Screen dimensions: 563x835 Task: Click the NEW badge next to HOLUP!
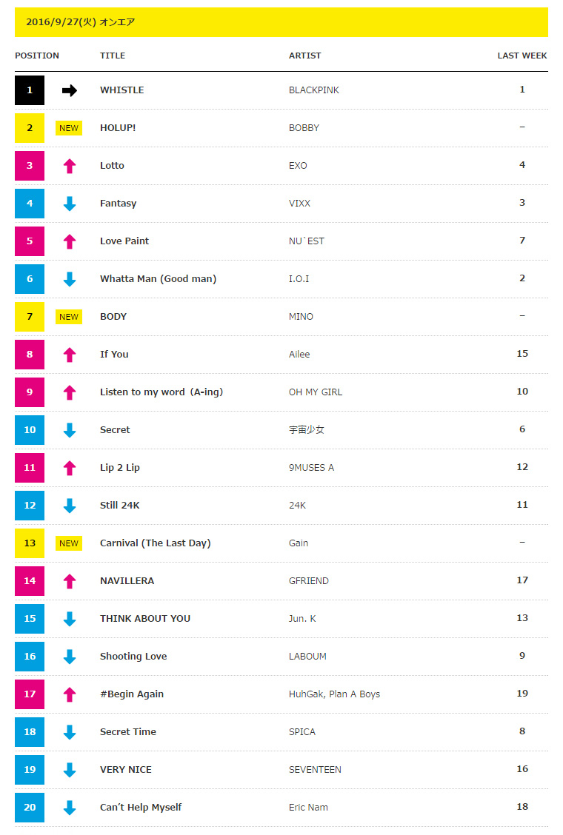(x=69, y=128)
